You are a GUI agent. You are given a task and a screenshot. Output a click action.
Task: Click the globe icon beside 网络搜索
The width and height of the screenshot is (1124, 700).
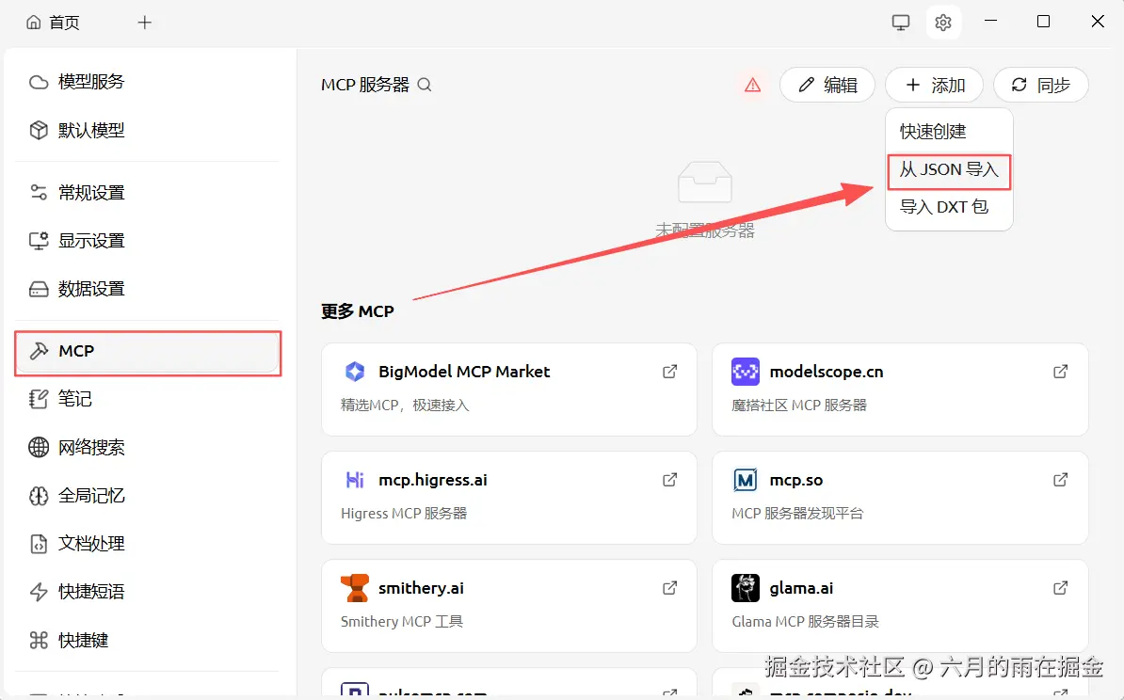39,448
